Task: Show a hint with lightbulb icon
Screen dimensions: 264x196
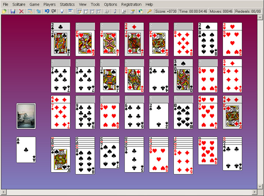Action: point(62,11)
